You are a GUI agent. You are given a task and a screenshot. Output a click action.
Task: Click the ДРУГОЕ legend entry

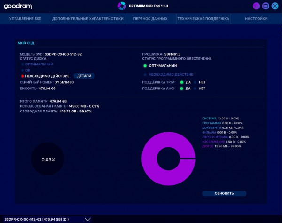(x=221, y=146)
